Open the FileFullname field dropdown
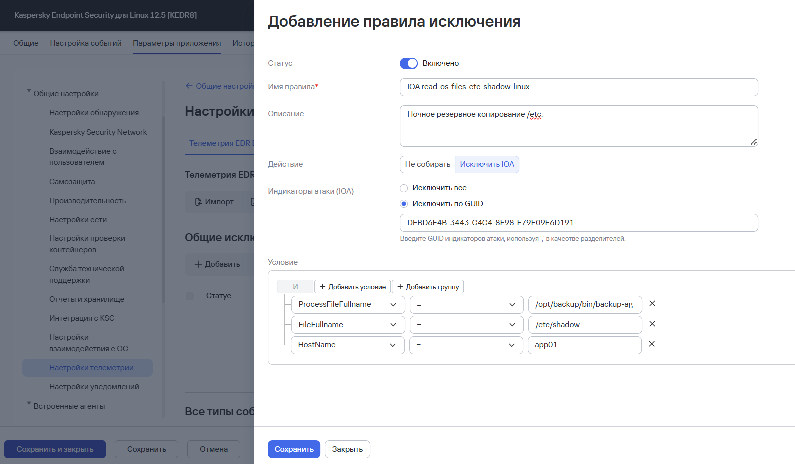This screenshot has height=464, width=795. (x=348, y=325)
